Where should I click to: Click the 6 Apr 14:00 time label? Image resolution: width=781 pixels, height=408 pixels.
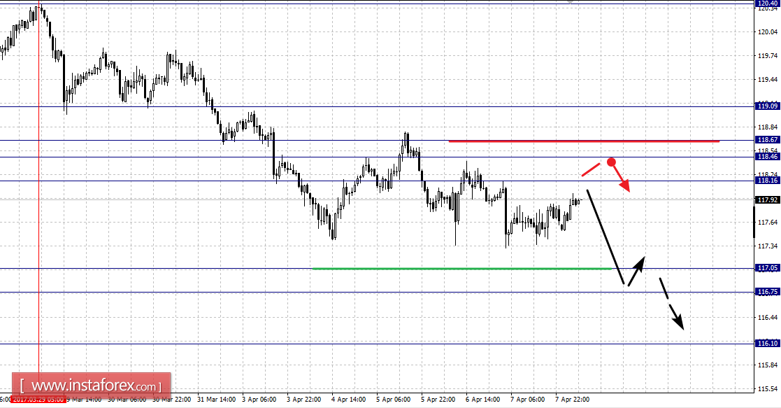pos(482,400)
